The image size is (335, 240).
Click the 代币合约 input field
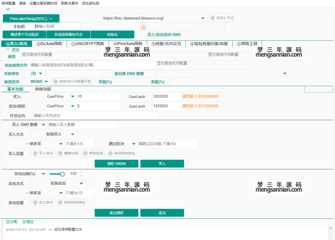tap(96, 116)
